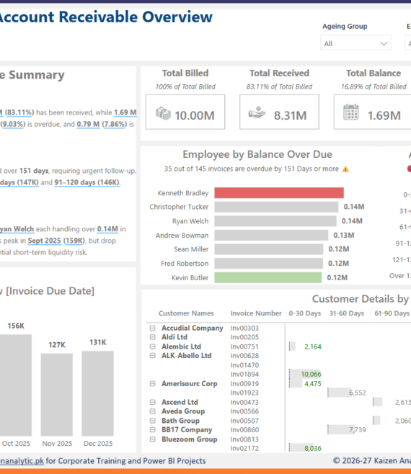Click the 156K label above Oct 2025
411x474 pixels.
click(x=16, y=326)
